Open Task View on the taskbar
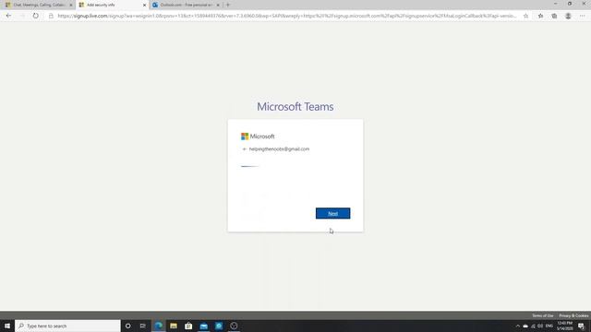This screenshot has height=332, width=591. (x=143, y=326)
